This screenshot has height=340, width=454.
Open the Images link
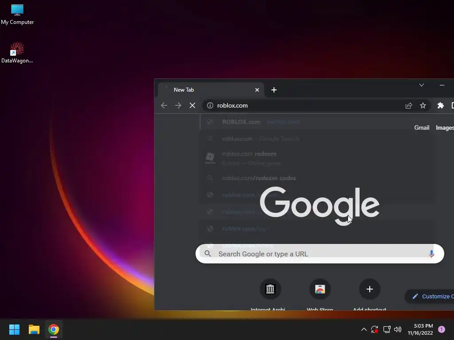(445, 128)
